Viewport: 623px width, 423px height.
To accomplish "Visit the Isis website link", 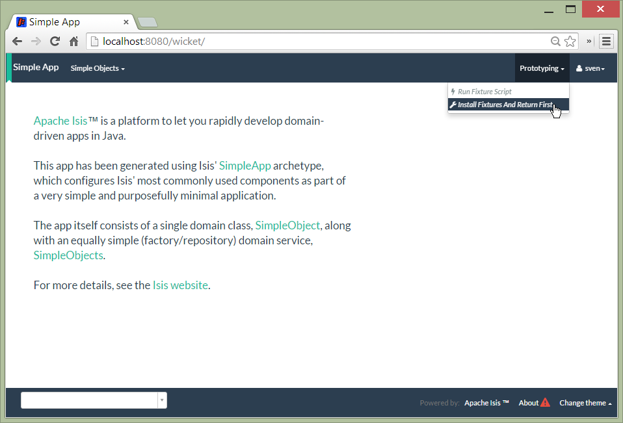I will click(180, 285).
